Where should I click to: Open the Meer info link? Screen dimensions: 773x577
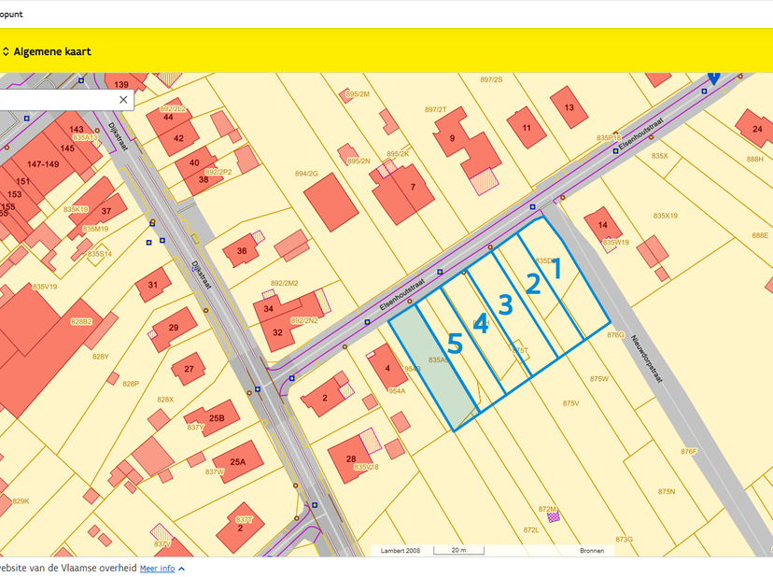click(x=157, y=568)
